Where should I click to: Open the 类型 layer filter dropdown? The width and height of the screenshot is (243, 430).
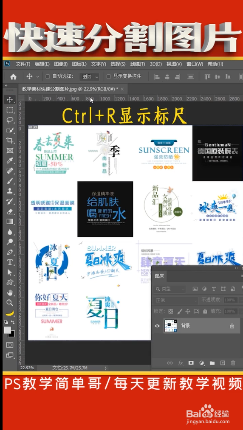[x=170, y=289]
